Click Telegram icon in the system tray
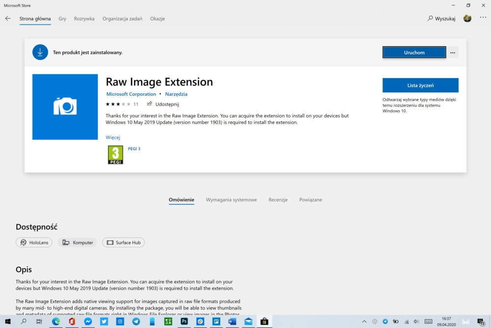The image size is (491, 328). [385, 322]
